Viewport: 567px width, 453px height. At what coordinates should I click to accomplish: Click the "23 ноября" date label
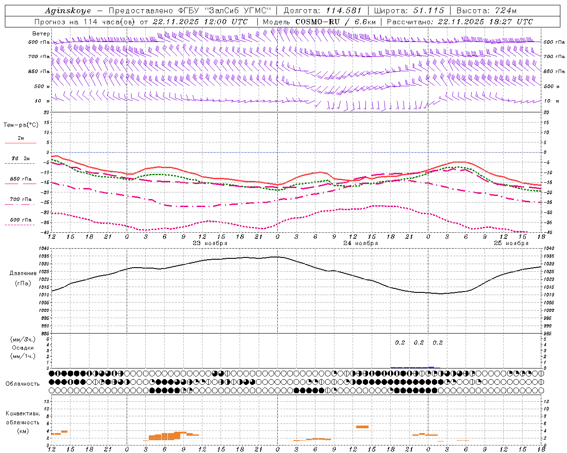[210, 243]
